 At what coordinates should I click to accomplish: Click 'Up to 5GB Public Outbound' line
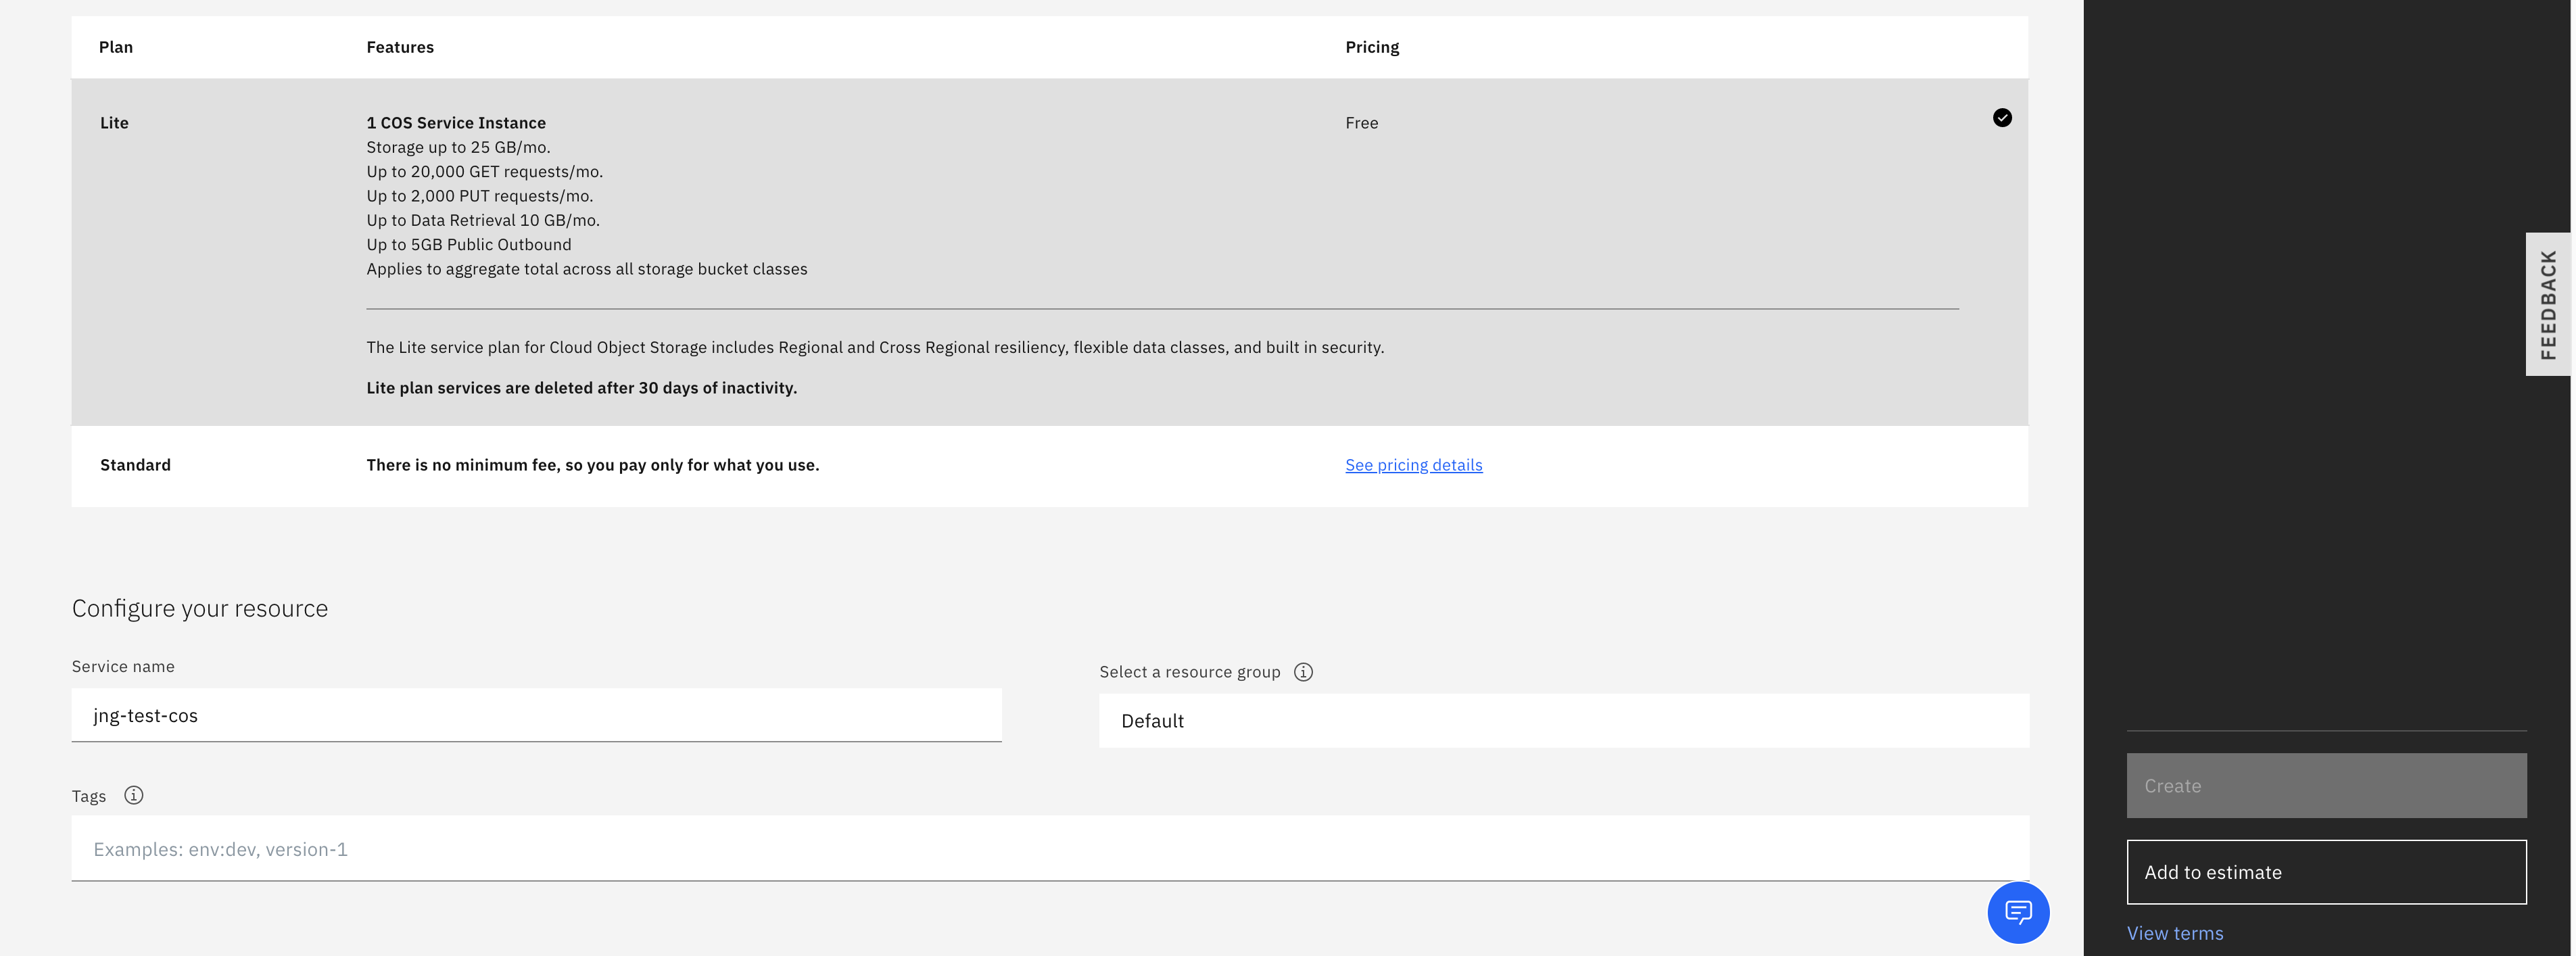[469, 245]
